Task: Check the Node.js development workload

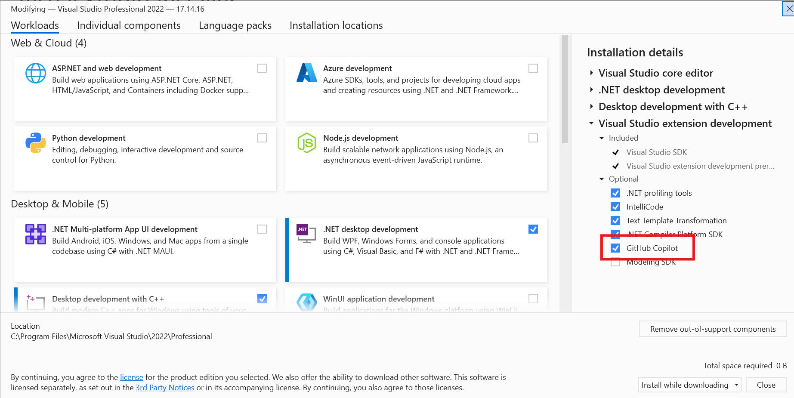Action: [x=533, y=138]
